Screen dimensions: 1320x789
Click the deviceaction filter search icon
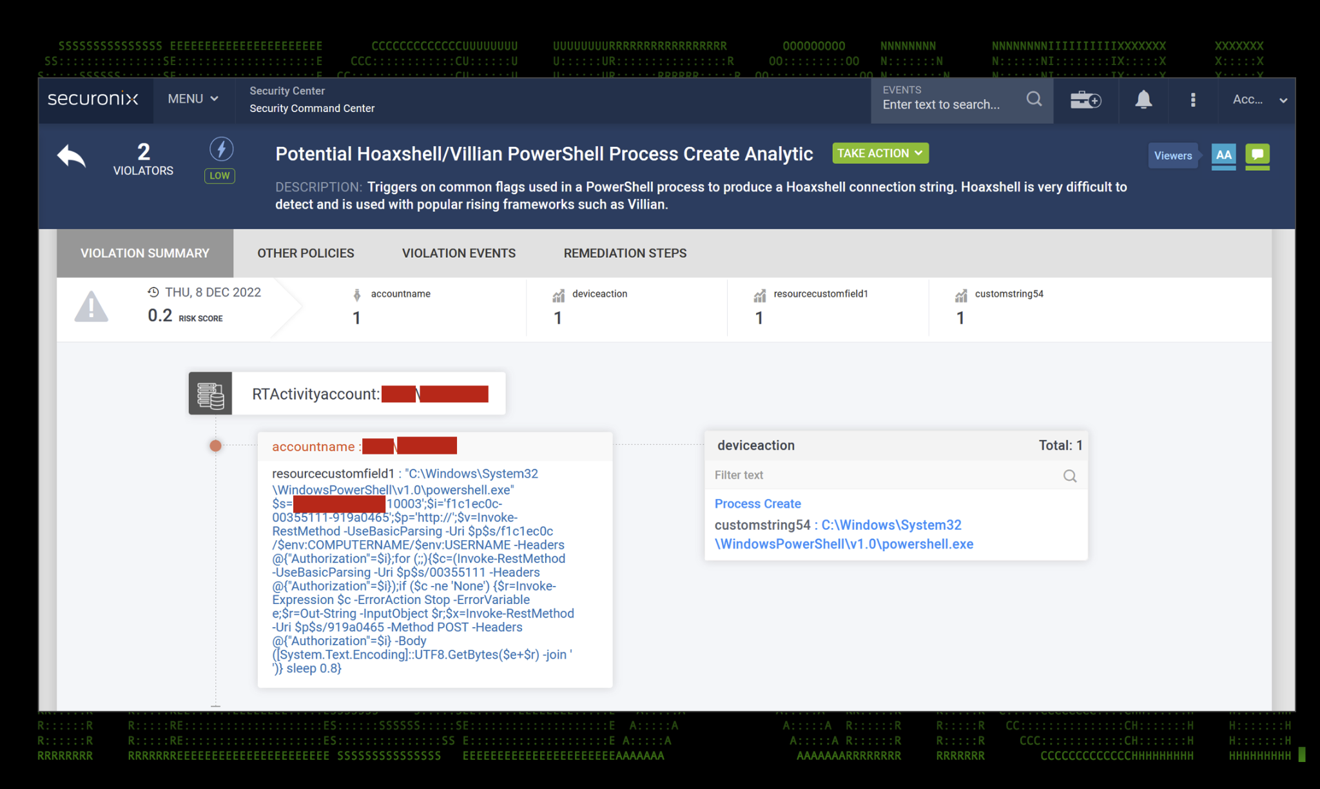point(1069,476)
